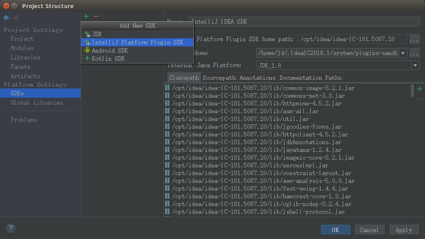Click the blue back navigation arrow

coord(6,18)
